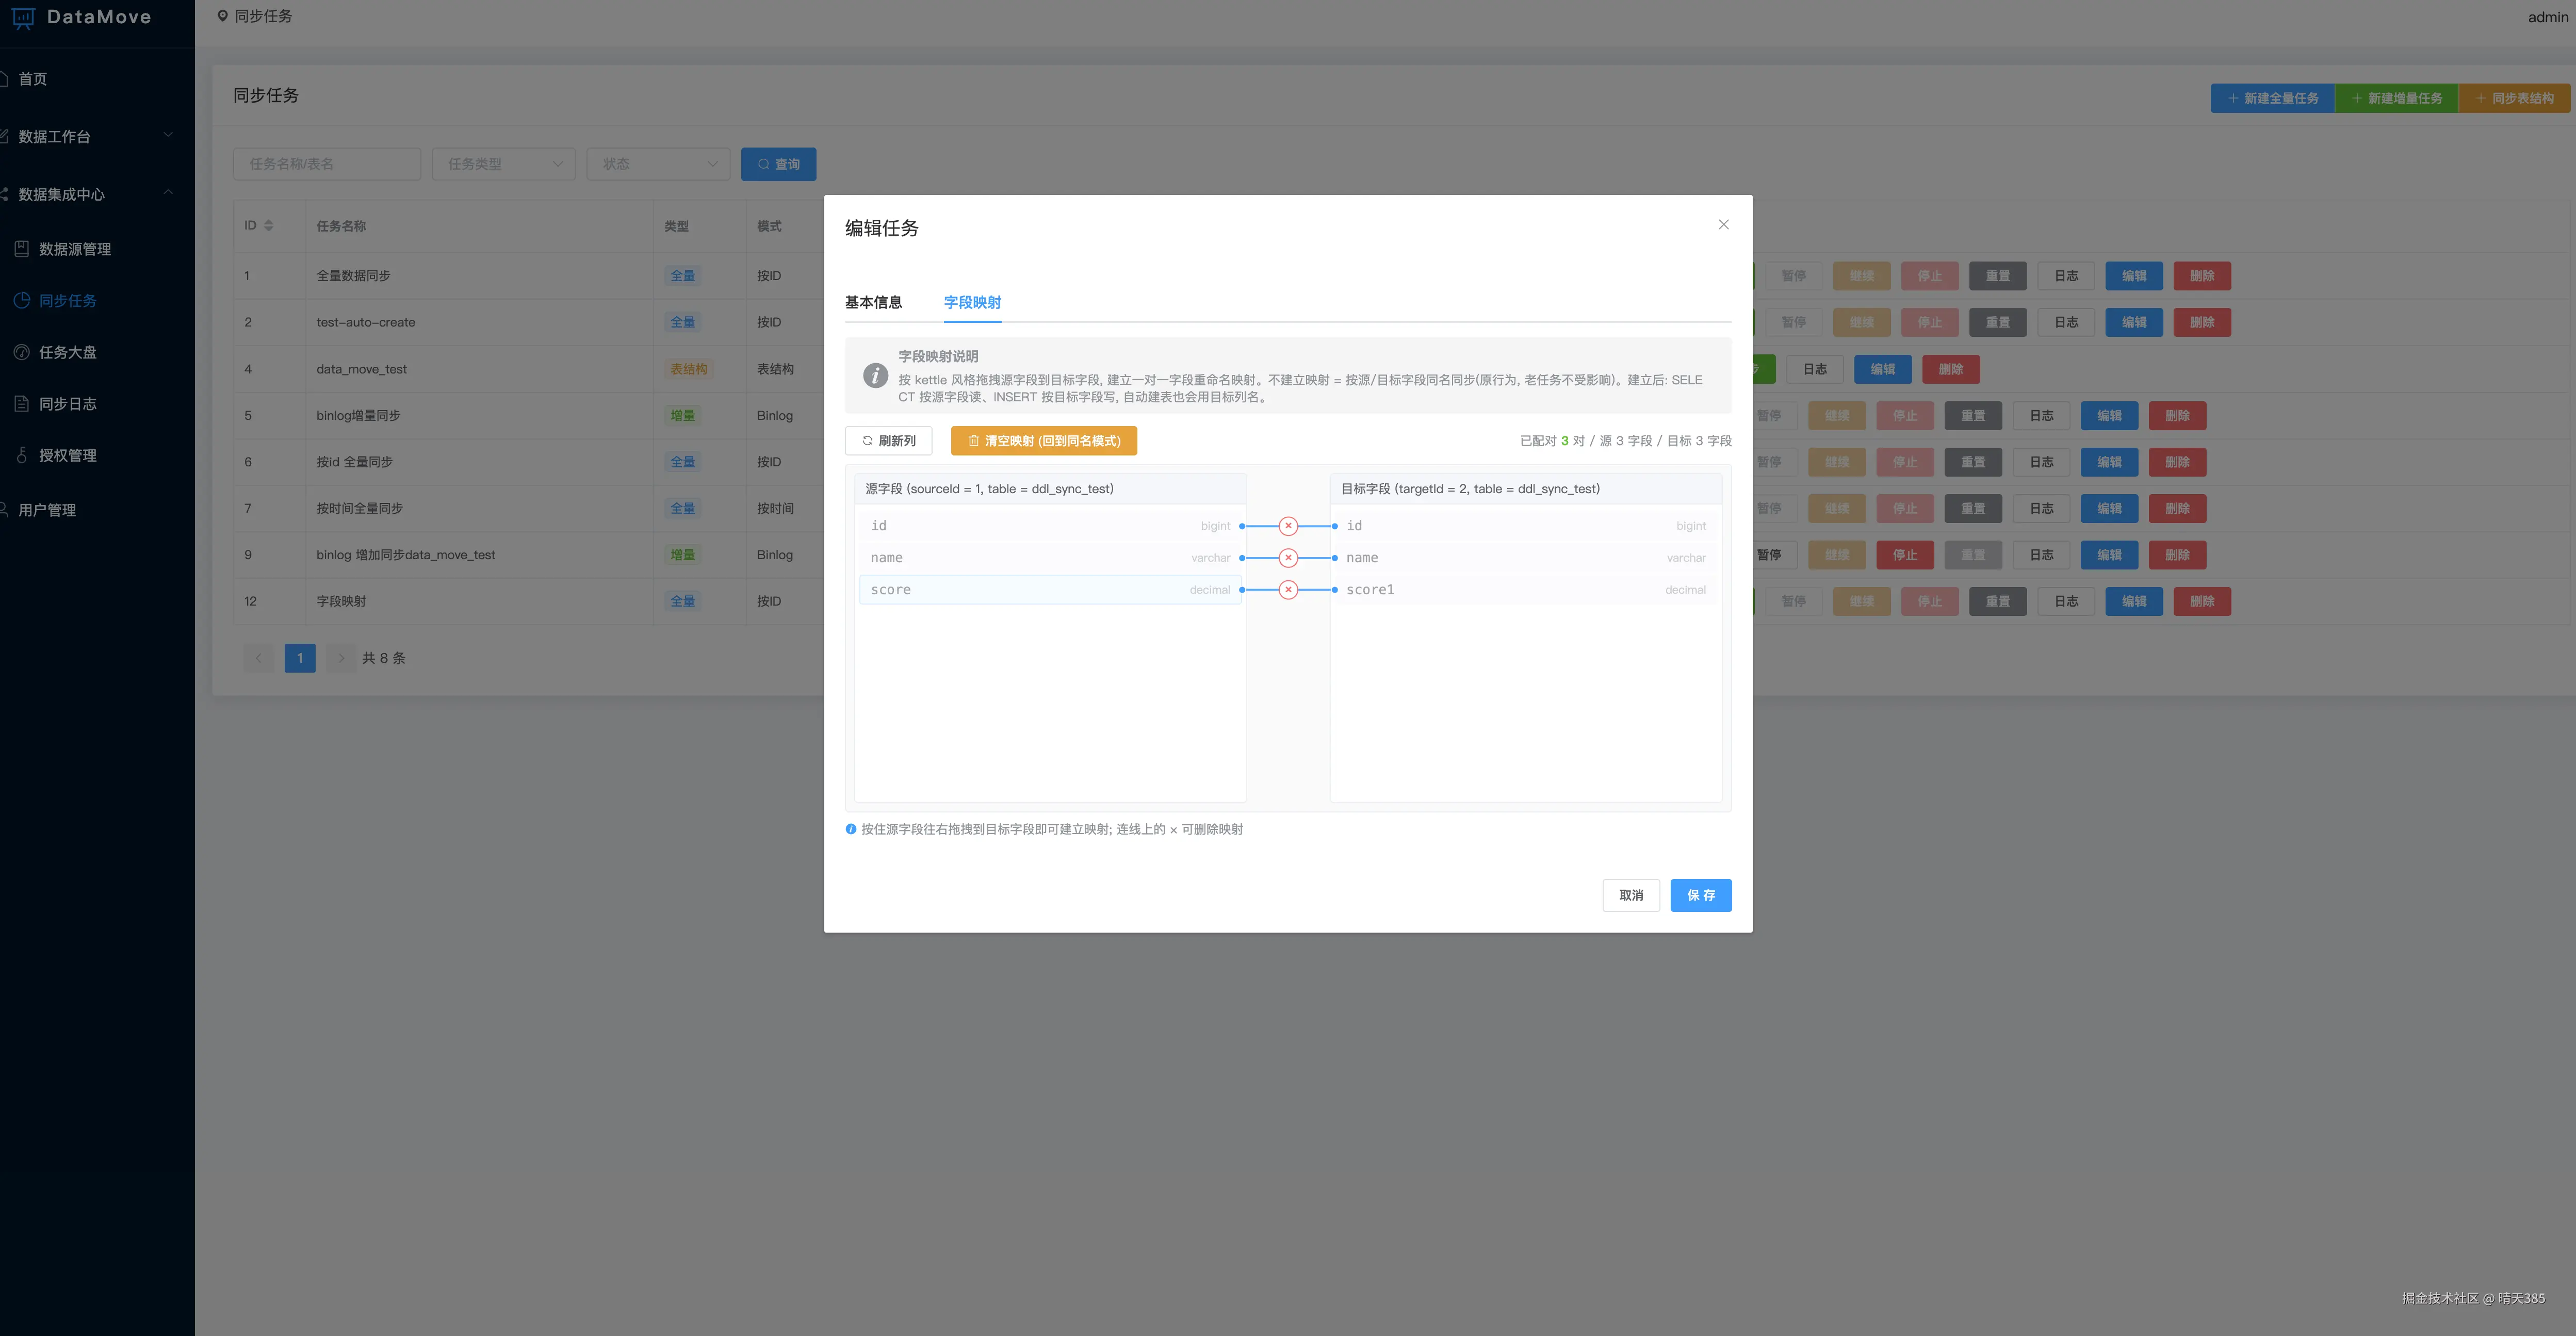Open 授权管理 in the sidebar
Viewport: 2576px width, 1336px height.
[68, 456]
